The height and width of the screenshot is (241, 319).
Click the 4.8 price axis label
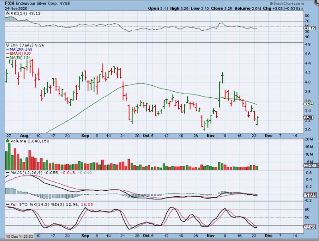pyautogui.click(x=308, y=44)
